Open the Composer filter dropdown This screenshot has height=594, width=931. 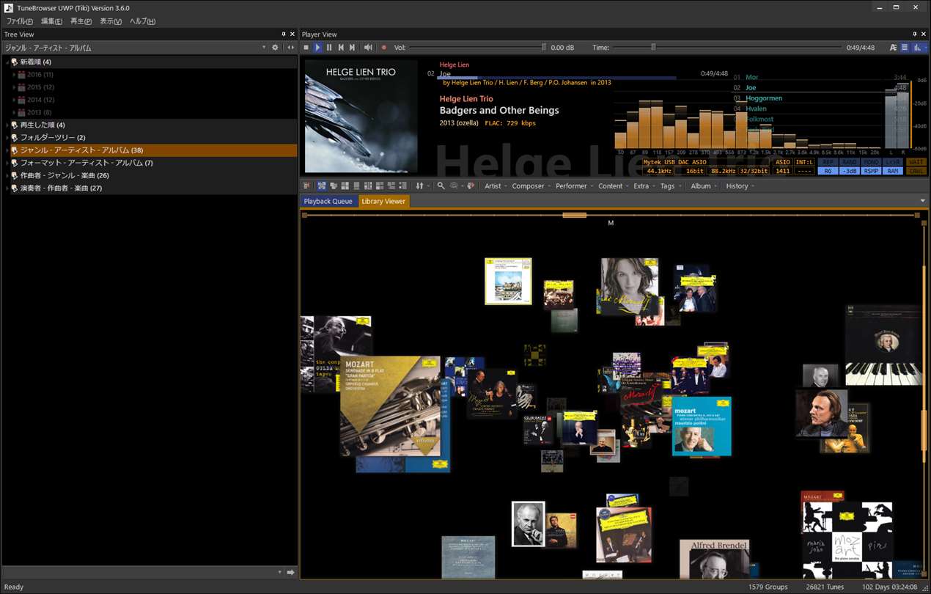pyautogui.click(x=531, y=186)
